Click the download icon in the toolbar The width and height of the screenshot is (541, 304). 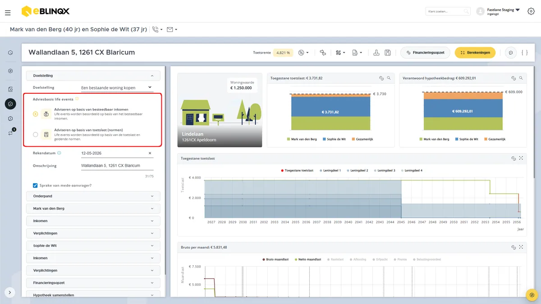click(376, 53)
